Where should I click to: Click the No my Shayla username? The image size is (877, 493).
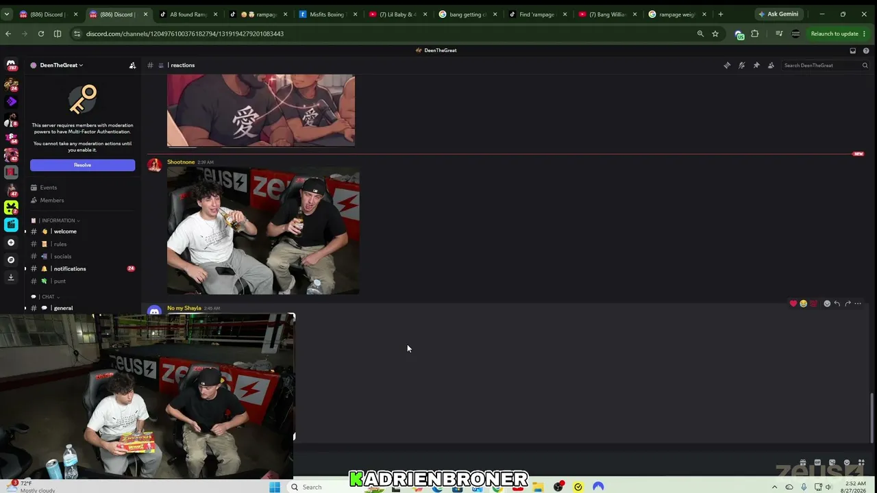tap(184, 308)
